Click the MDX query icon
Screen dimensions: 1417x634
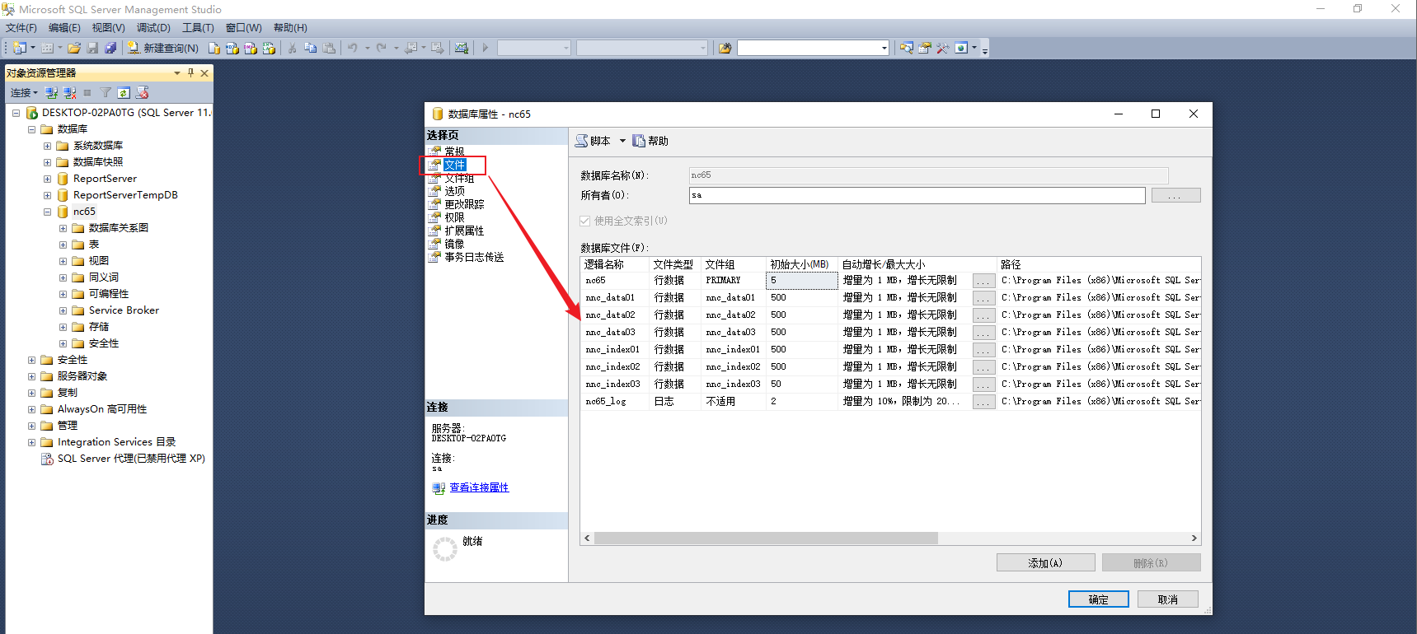tap(232, 48)
